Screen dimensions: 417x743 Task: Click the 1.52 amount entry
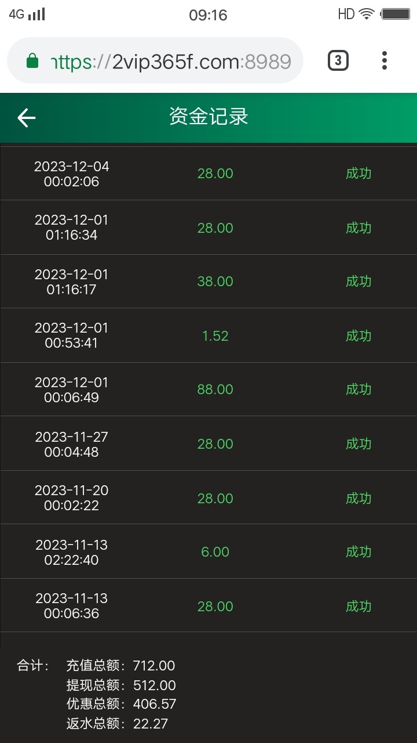click(215, 336)
